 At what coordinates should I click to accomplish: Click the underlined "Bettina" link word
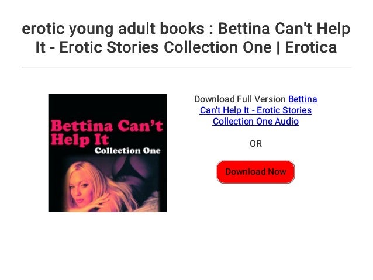(303, 99)
